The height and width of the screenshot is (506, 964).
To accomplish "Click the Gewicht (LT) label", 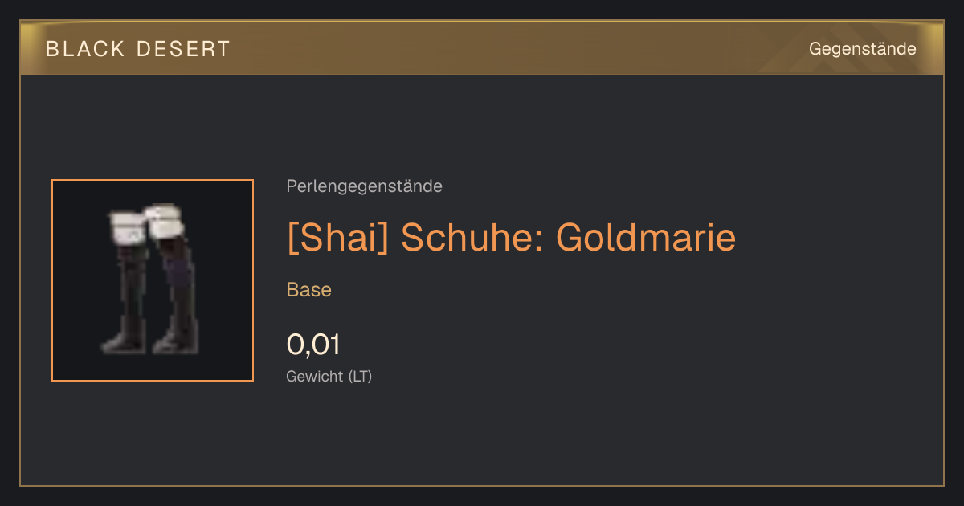I will (x=329, y=376).
